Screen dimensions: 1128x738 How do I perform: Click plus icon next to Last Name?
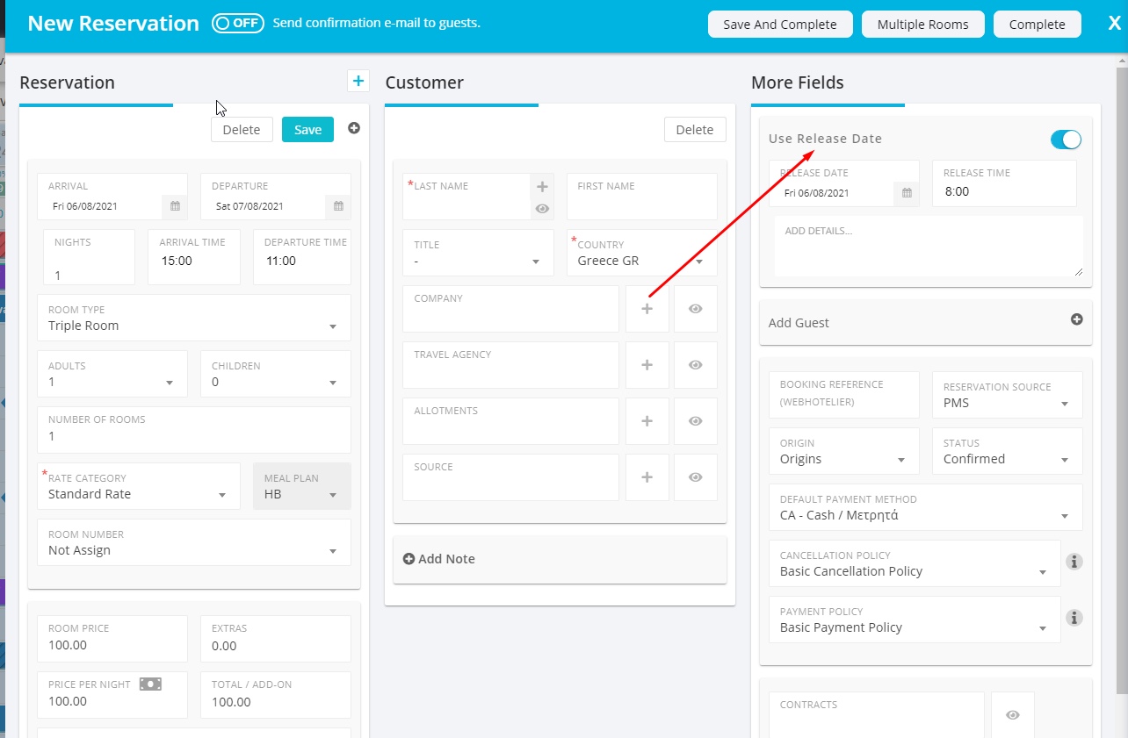tap(542, 186)
